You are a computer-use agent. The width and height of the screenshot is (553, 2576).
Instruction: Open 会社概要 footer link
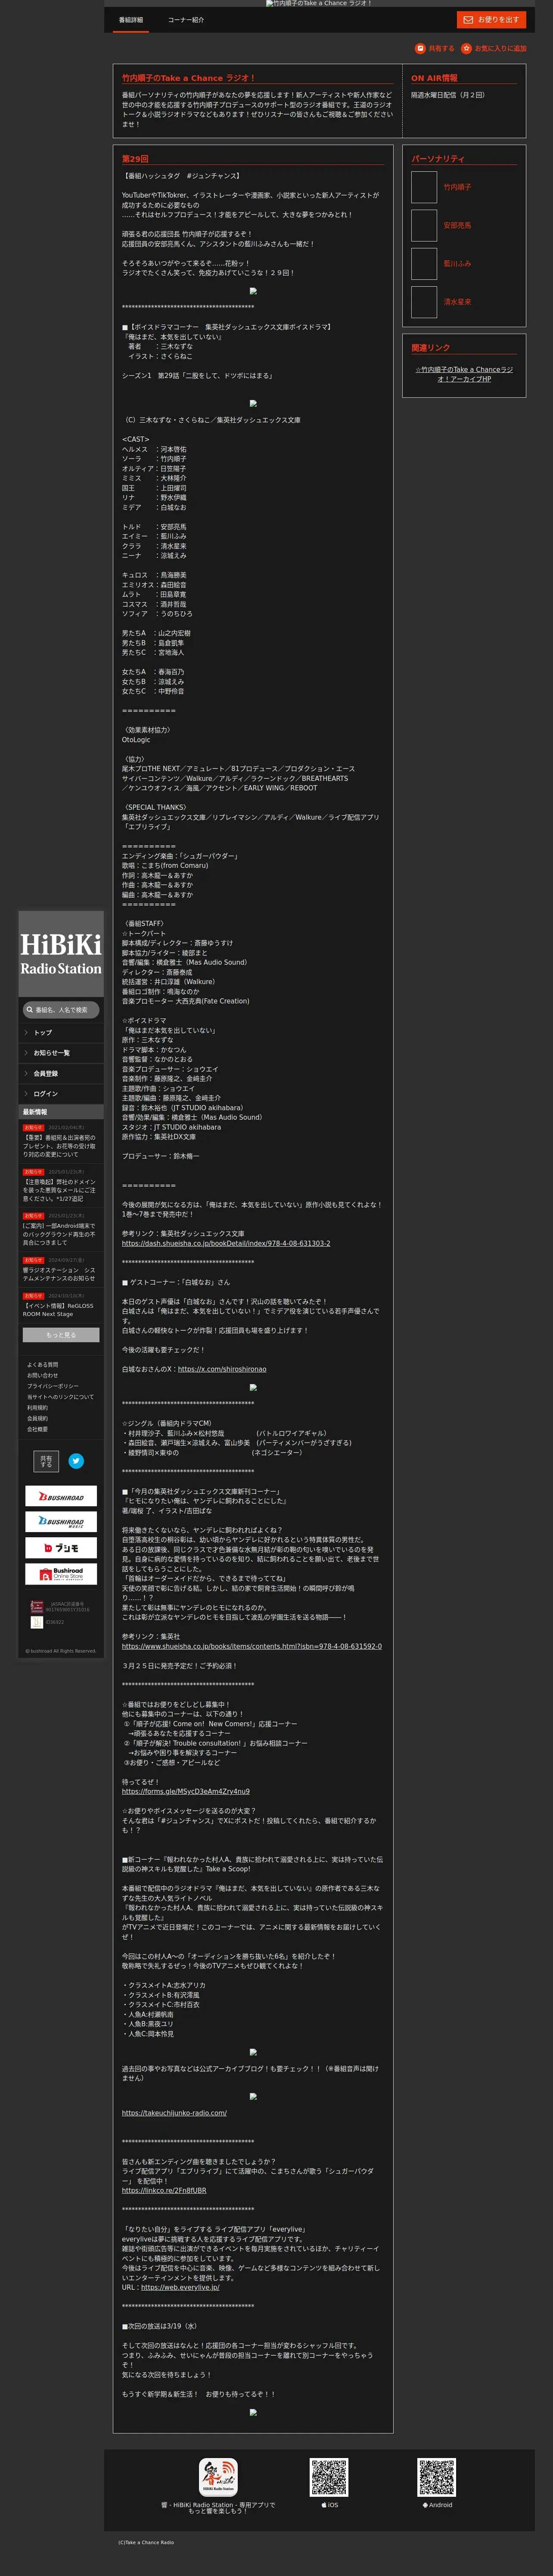tap(37, 1429)
